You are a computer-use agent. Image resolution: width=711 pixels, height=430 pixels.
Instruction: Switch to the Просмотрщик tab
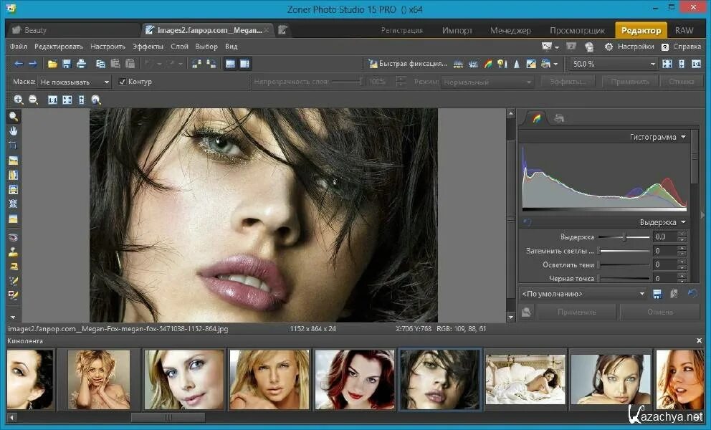pos(577,30)
